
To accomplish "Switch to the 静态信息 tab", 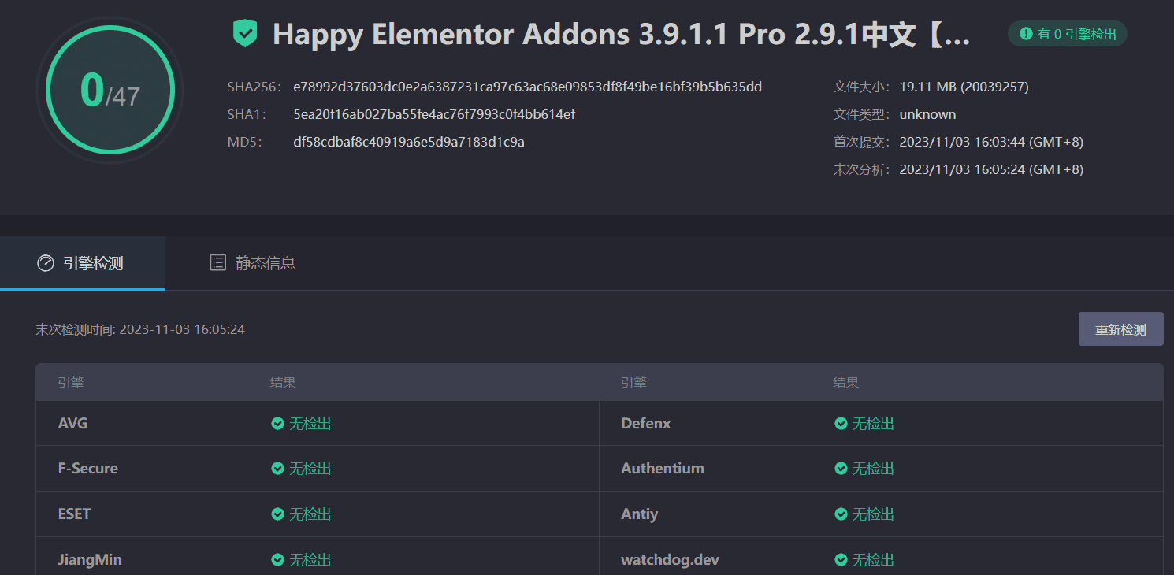I will 253,263.
